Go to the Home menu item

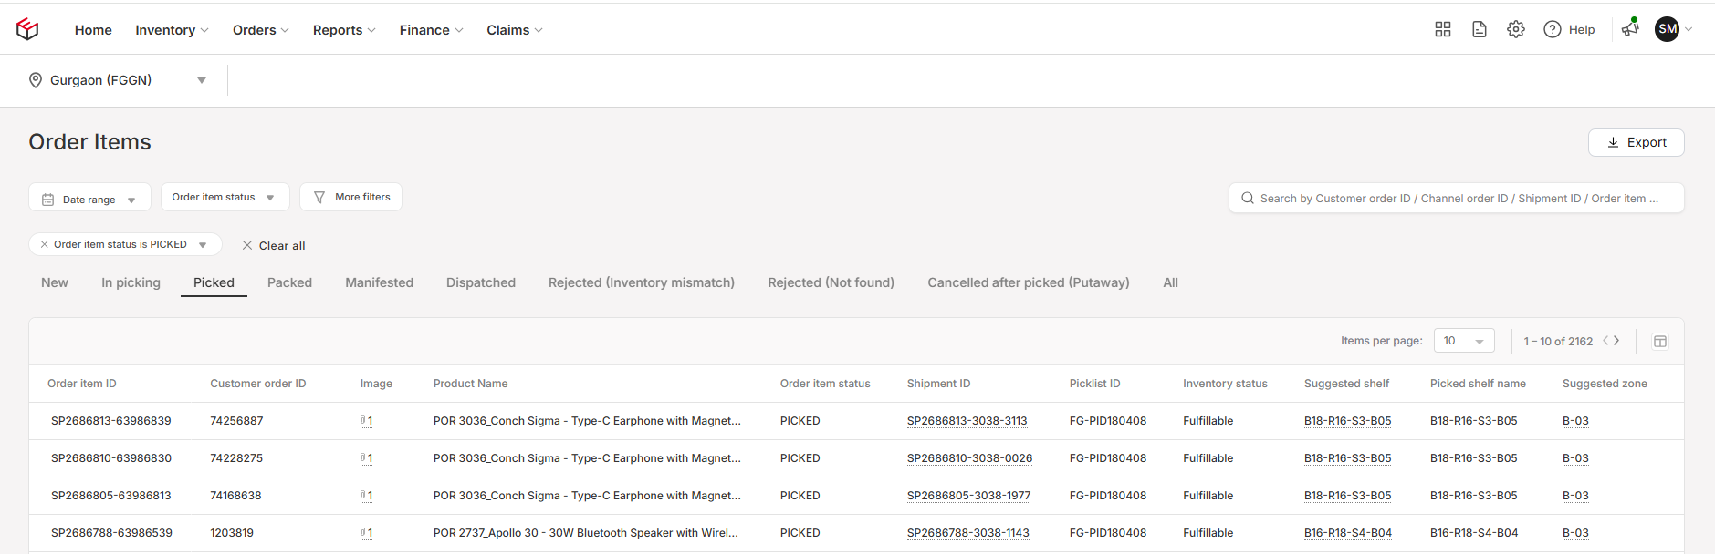pyautogui.click(x=93, y=30)
